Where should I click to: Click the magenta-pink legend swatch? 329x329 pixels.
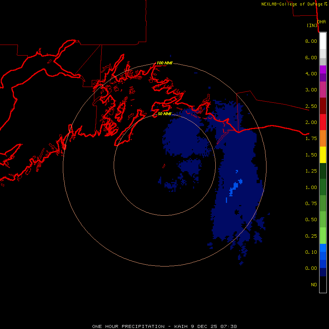323,90
